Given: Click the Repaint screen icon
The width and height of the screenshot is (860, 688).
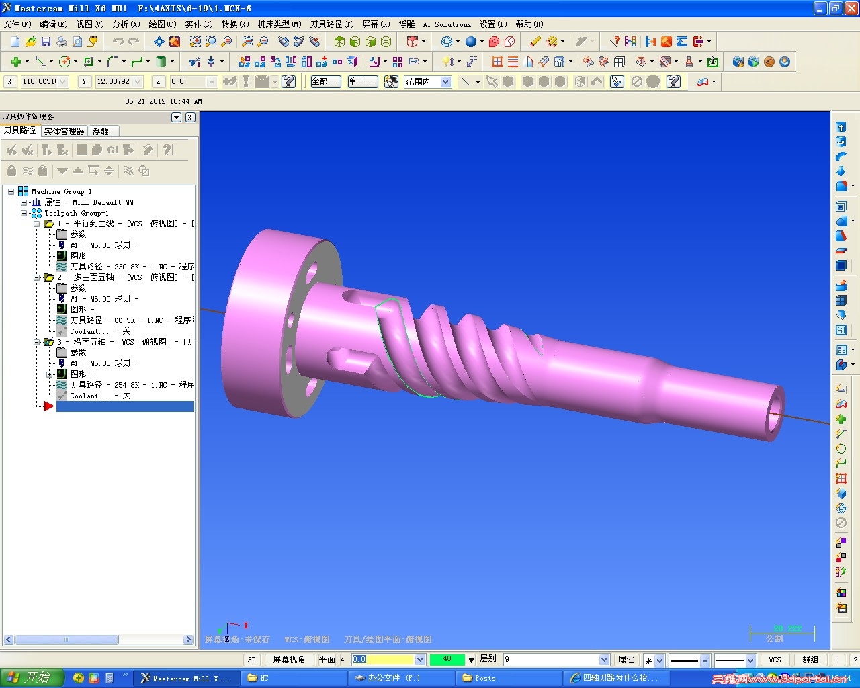Looking at the screenshot, I should 175,42.
